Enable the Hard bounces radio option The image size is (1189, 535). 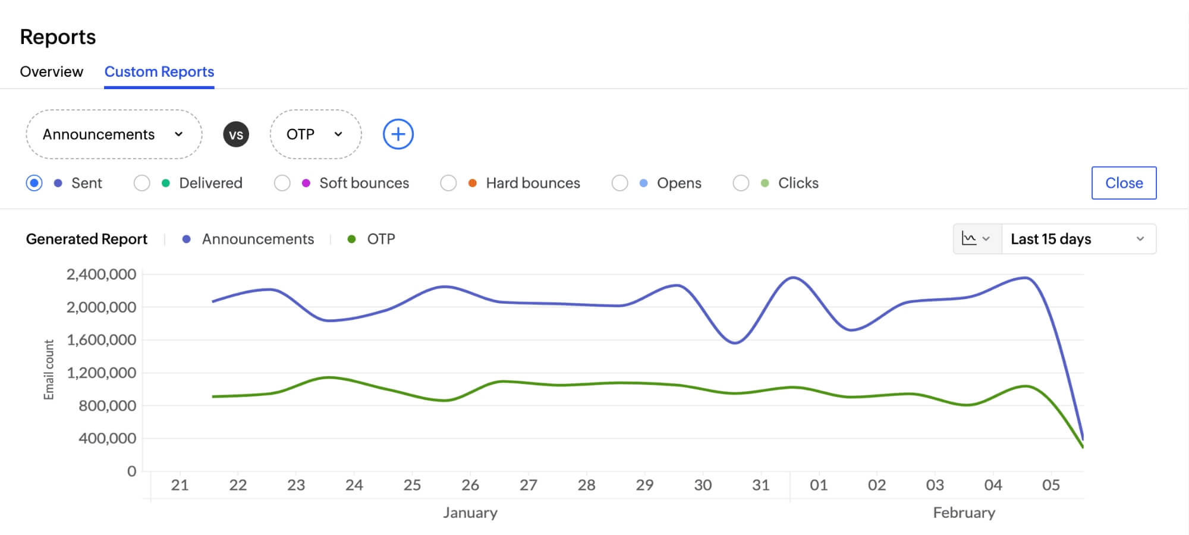[448, 183]
